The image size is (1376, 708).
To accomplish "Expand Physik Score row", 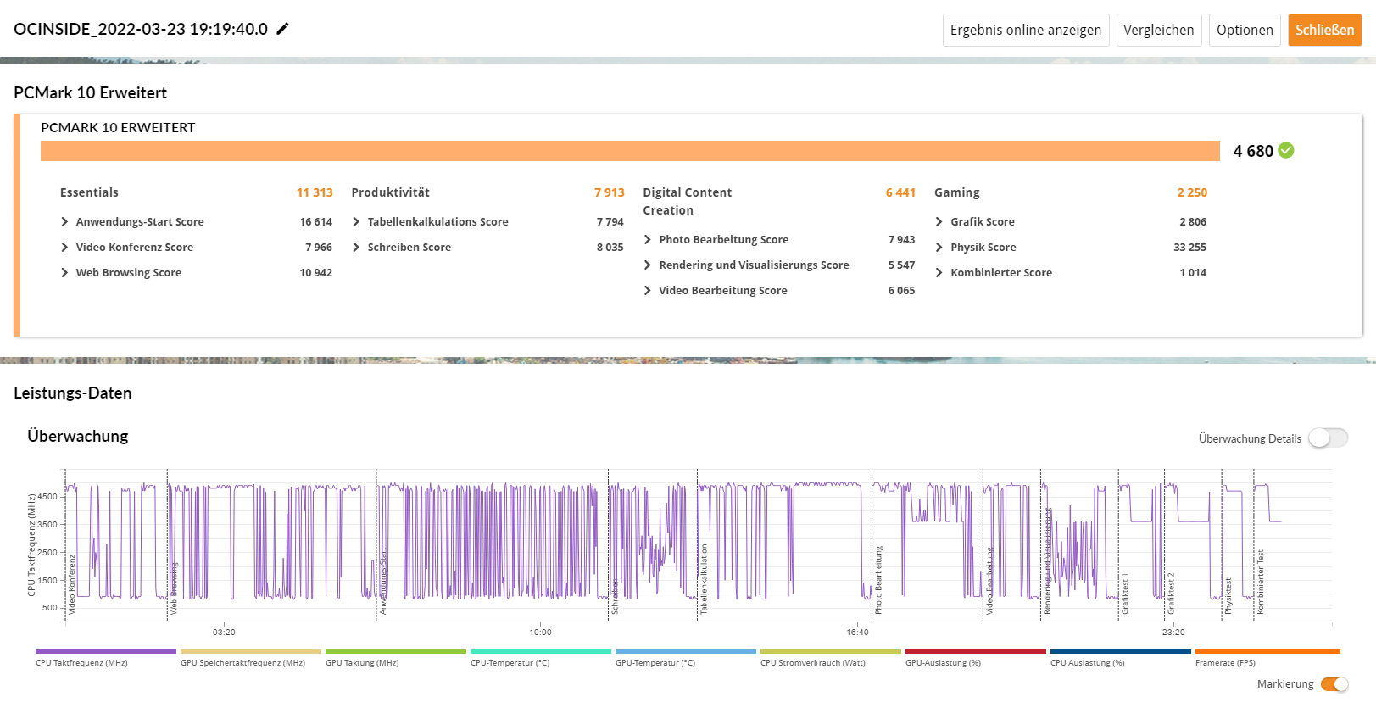I will coord(939,248).
